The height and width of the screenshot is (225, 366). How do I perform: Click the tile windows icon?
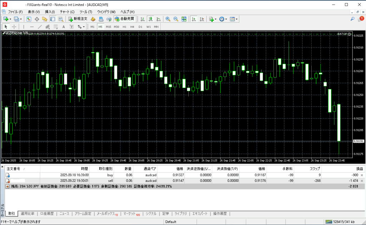[x=184, y=19]
